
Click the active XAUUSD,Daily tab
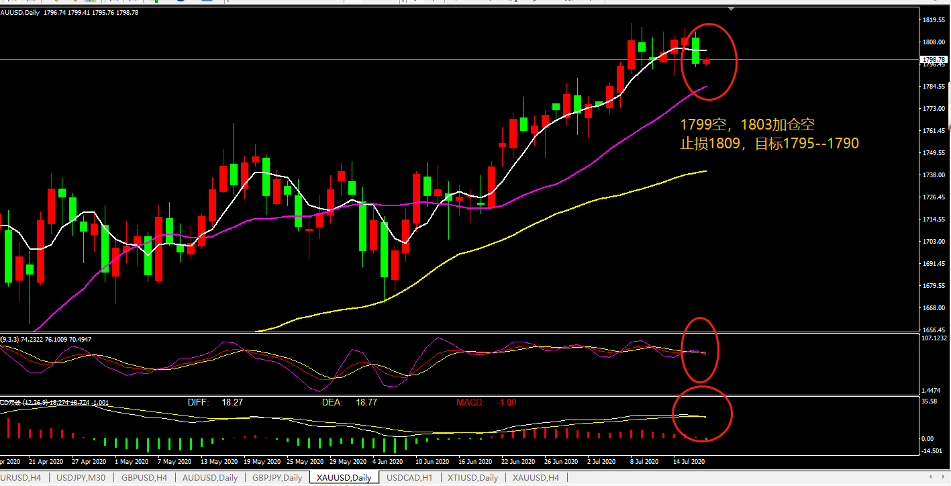344,478
